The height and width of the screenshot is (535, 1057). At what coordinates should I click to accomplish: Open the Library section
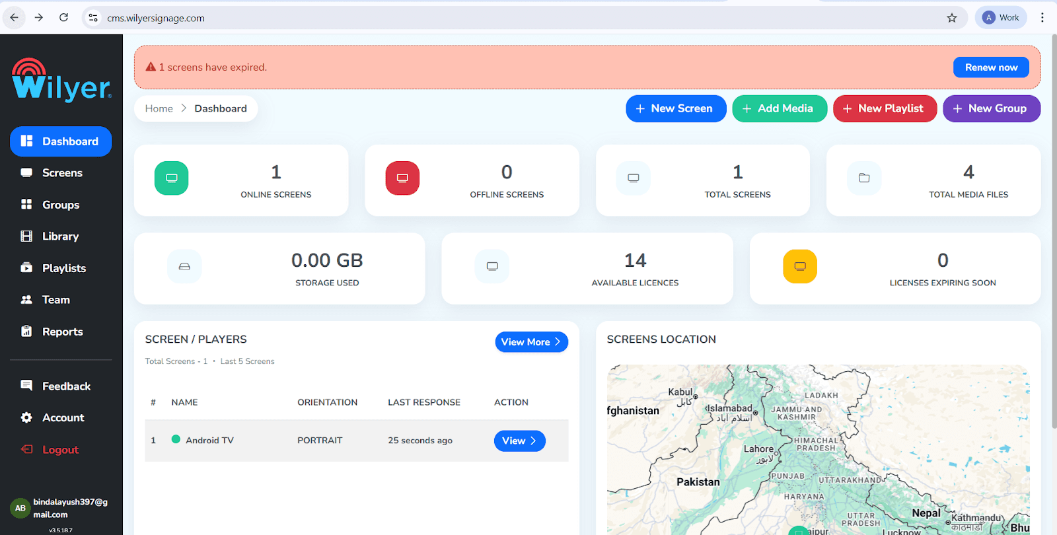click(61, 236)
